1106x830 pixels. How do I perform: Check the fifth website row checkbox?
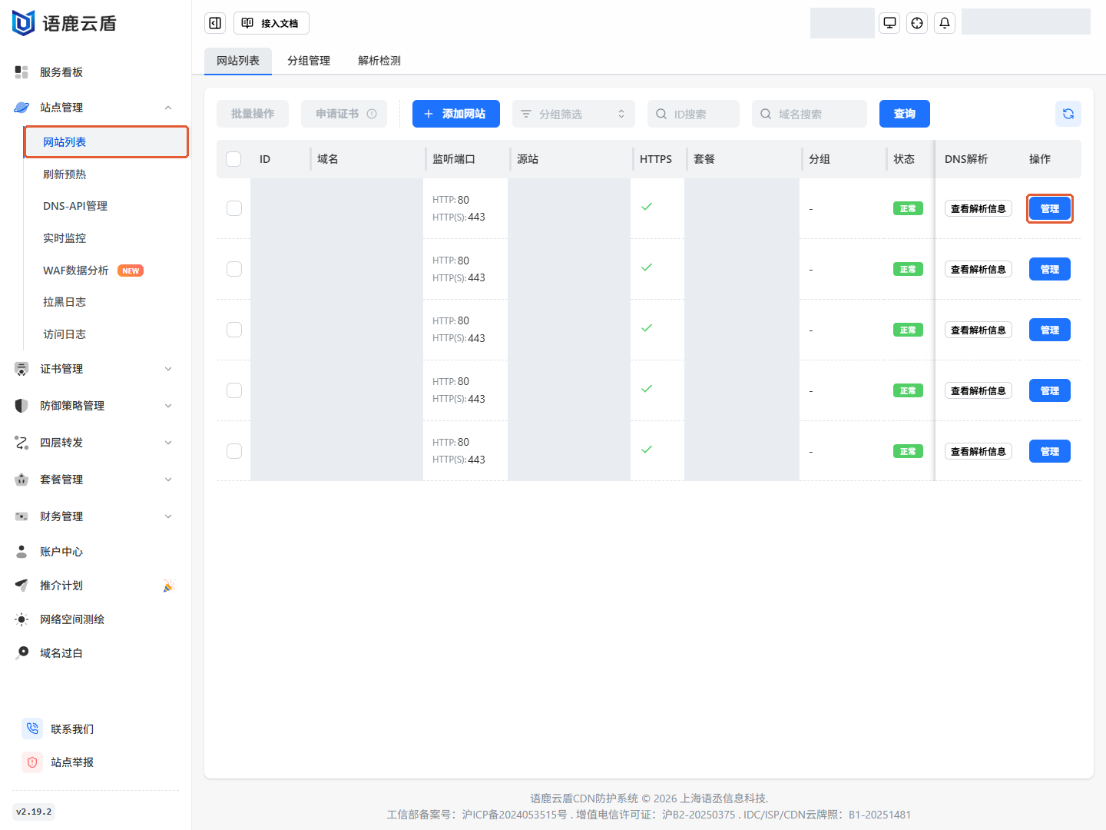[234, 451]
